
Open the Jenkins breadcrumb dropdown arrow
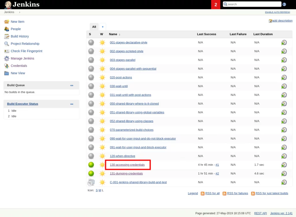[x=20, y=12]
